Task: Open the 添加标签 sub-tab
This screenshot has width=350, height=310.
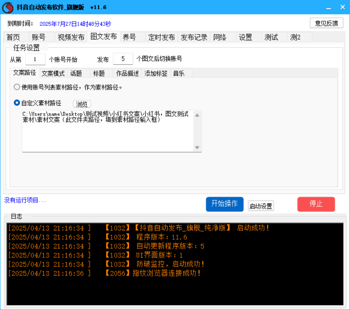Action: 156,73
